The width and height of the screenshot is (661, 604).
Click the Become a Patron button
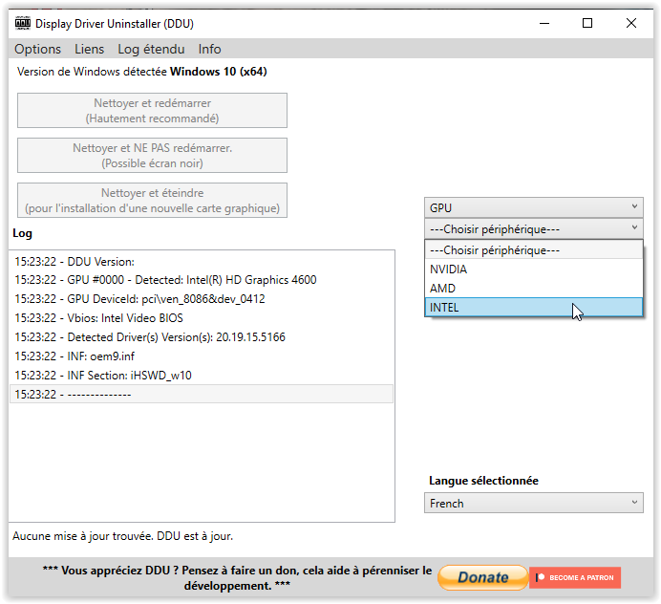click(575, 577)
